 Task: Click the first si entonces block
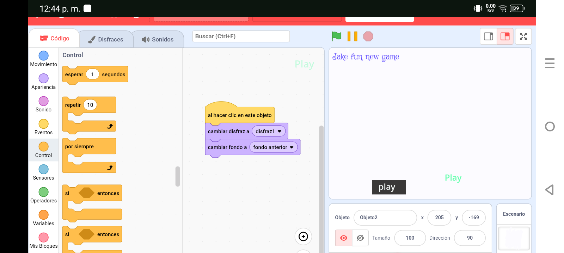click(x=92, y=203)
